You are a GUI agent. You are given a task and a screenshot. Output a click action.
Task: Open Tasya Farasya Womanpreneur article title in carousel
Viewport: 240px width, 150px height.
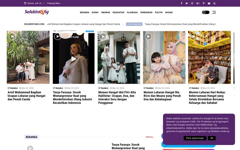tap(72, 97)
